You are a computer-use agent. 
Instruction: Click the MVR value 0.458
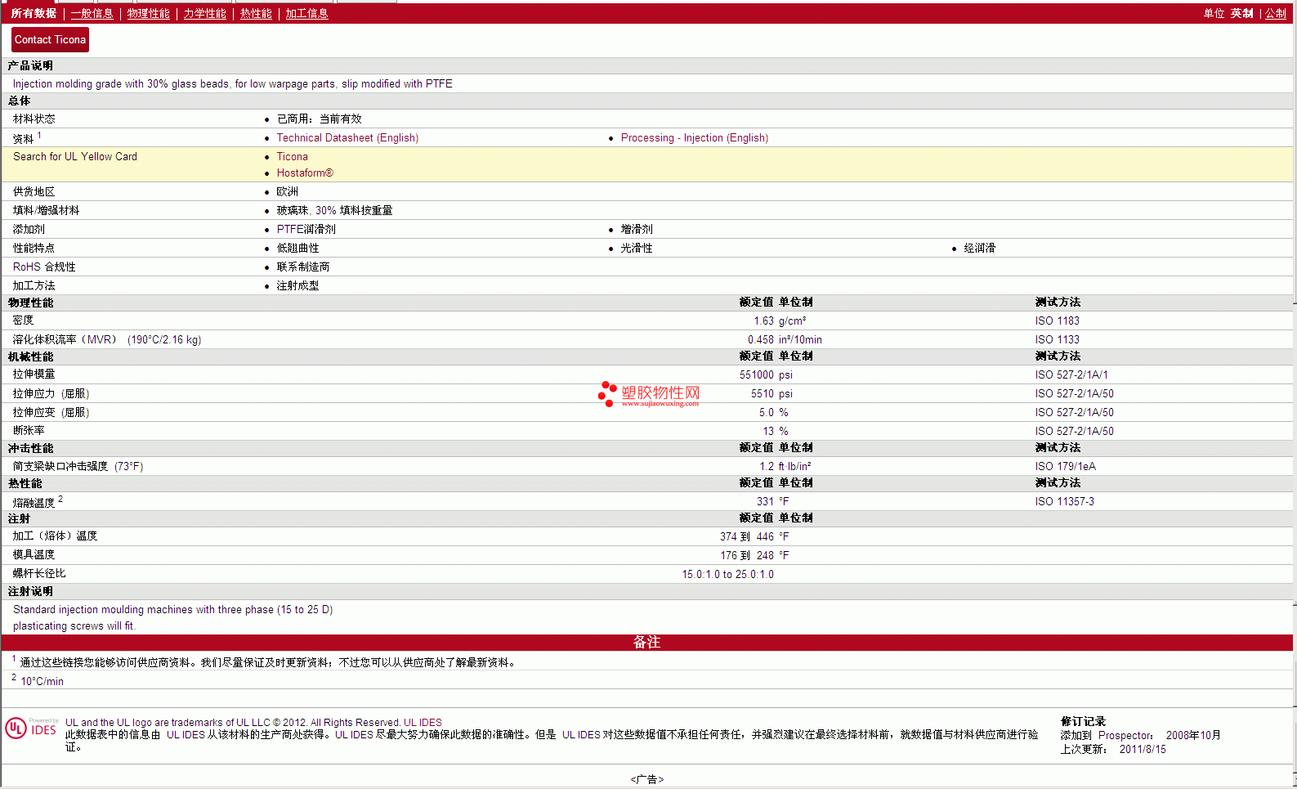760,339
